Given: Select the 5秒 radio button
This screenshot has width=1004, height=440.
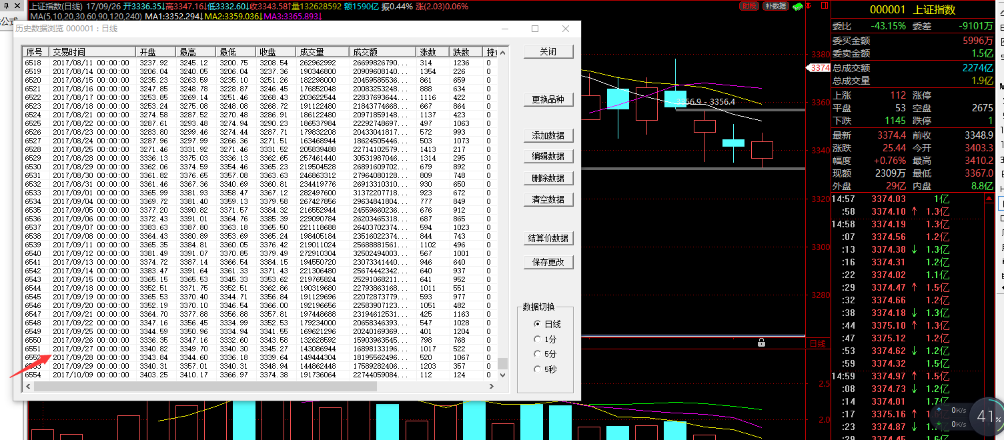Looking at the screenshot, I should point(545,369).
